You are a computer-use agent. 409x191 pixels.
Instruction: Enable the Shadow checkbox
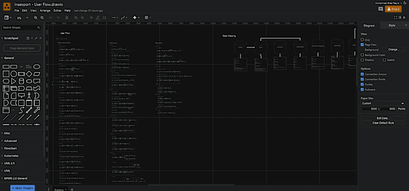point(362,60)
